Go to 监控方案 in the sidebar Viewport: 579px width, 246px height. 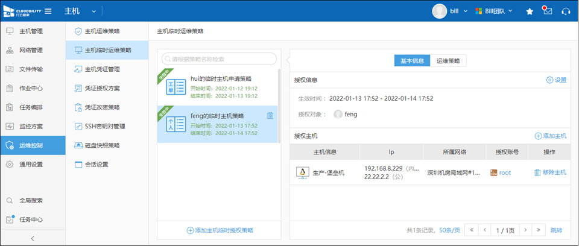(31, 127)
